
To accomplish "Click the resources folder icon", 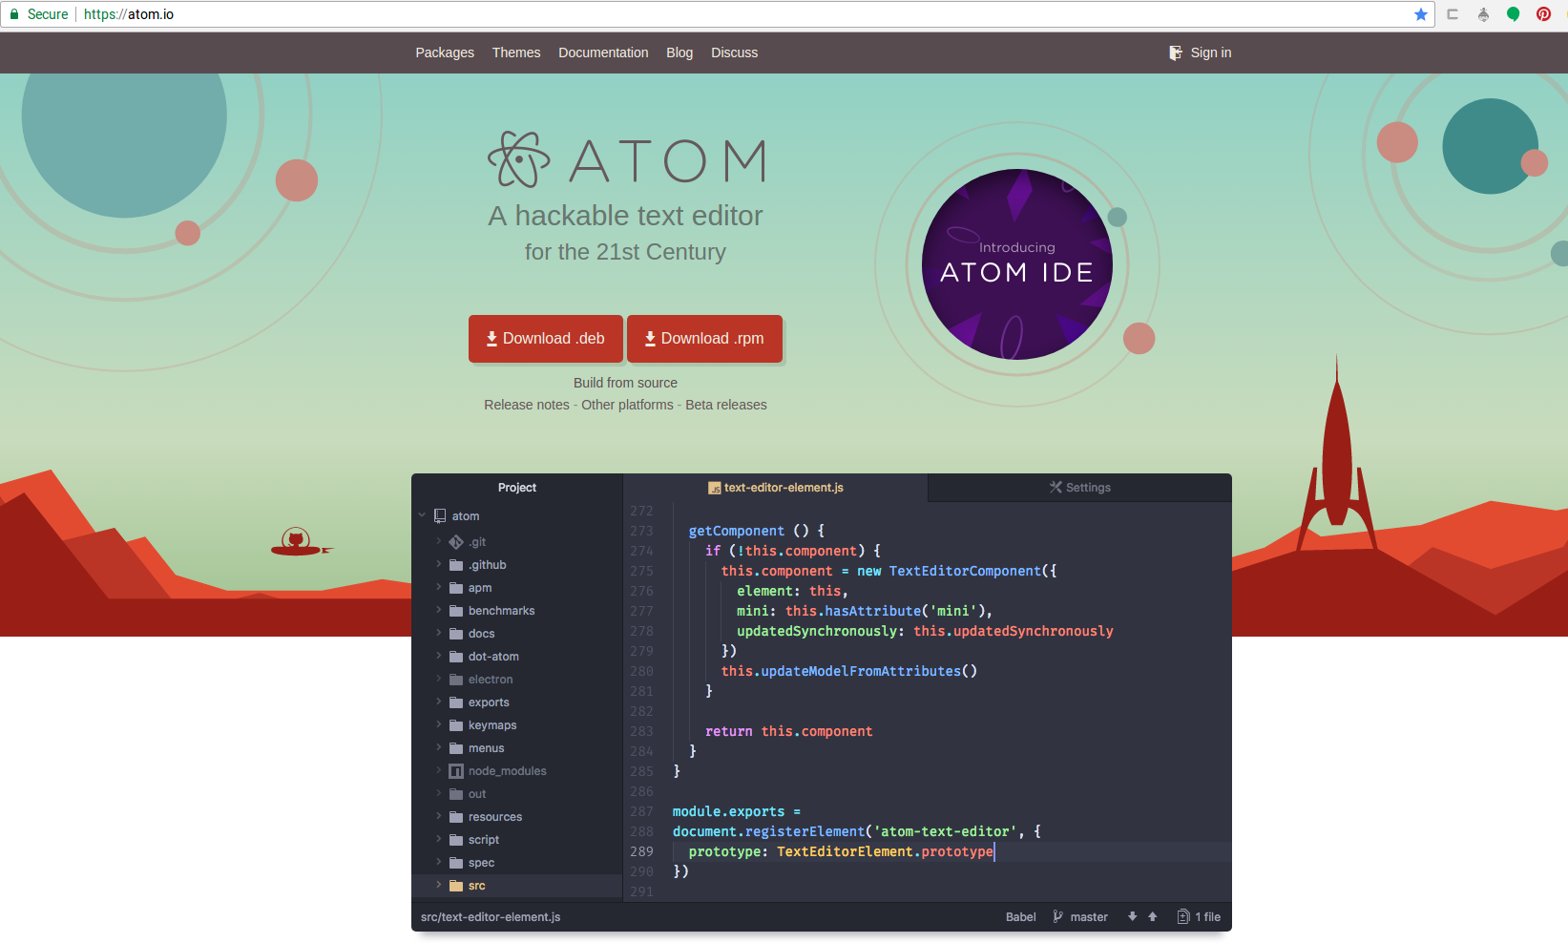I will coord(456,817).
